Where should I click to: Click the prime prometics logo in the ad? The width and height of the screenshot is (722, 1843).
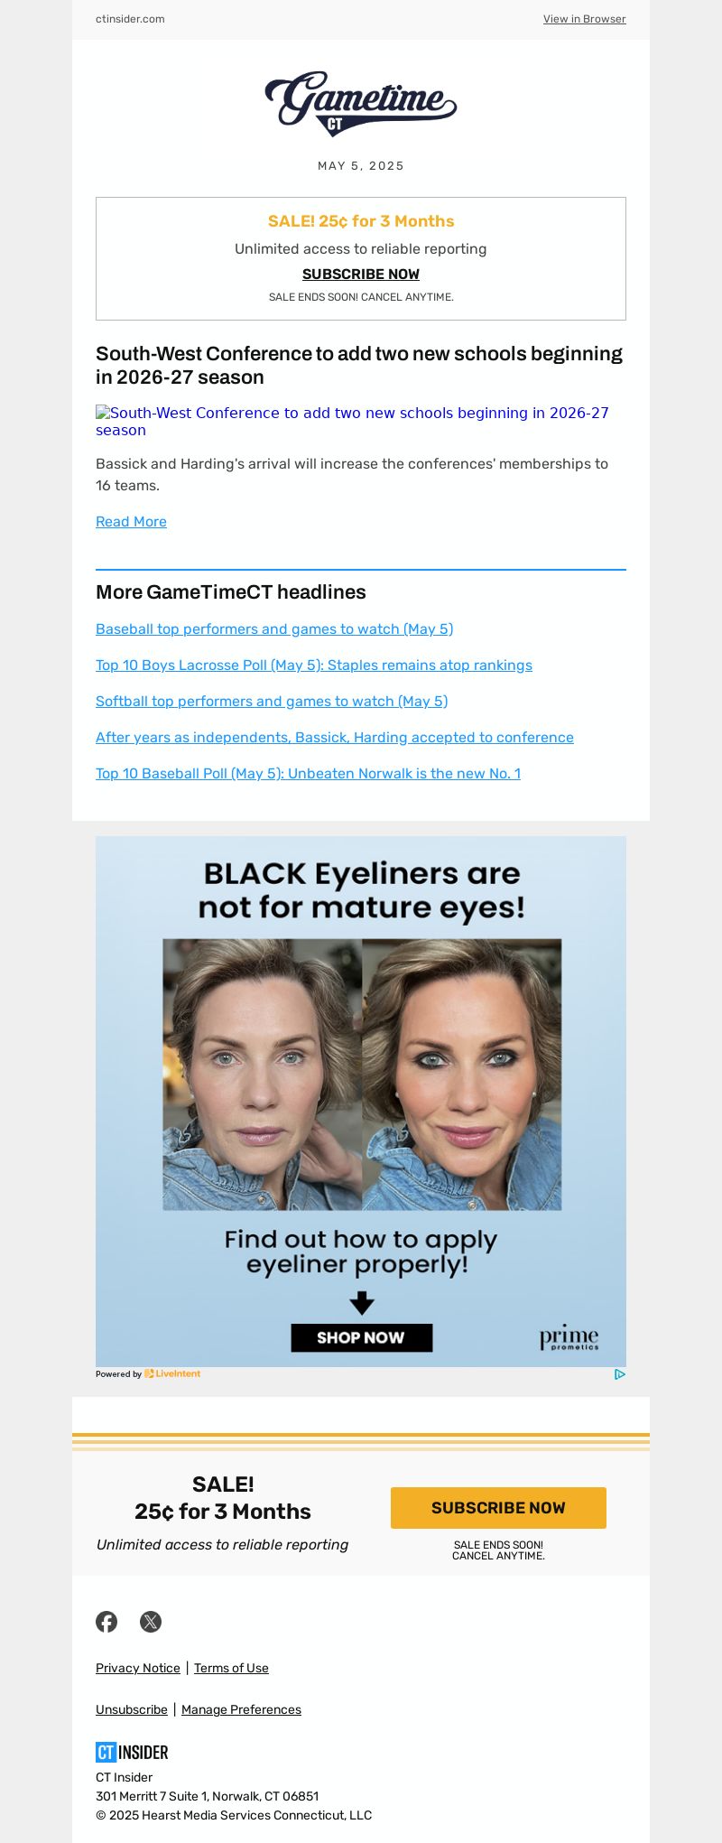(569, 1337)
